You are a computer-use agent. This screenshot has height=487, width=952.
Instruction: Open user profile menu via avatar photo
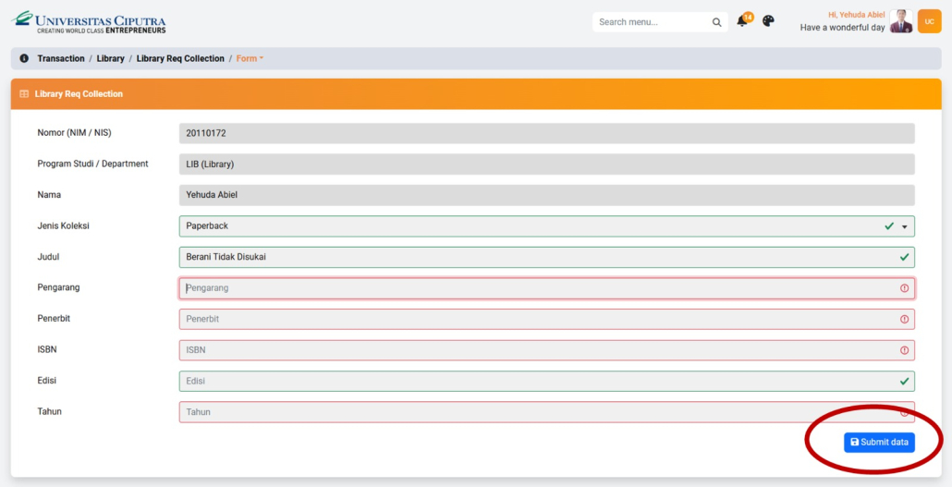pos(901,22)
